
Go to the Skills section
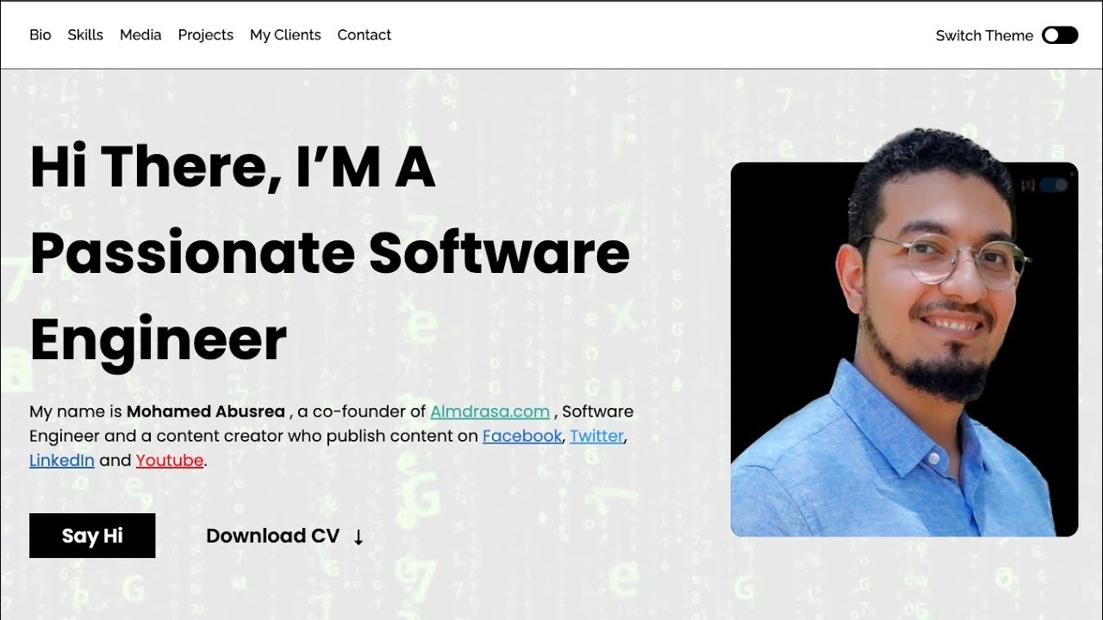(85, 35)
